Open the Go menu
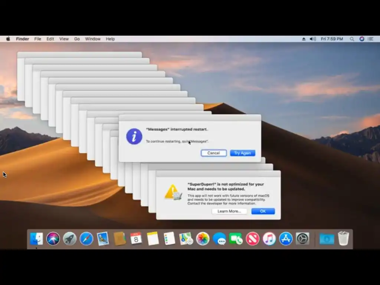This screenshot has height=285, width=380. coord(77,39)
